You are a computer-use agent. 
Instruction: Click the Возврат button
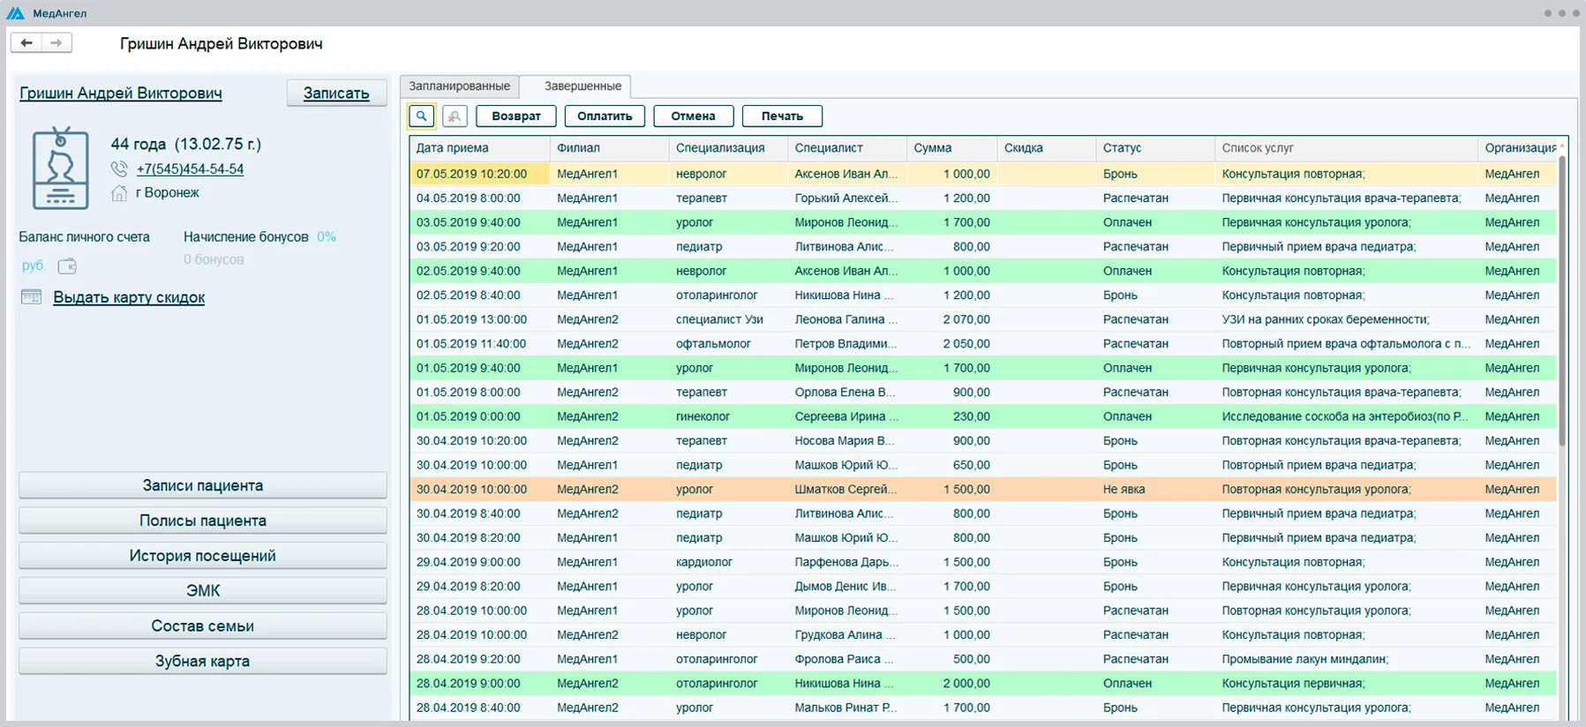pos(516,116)
